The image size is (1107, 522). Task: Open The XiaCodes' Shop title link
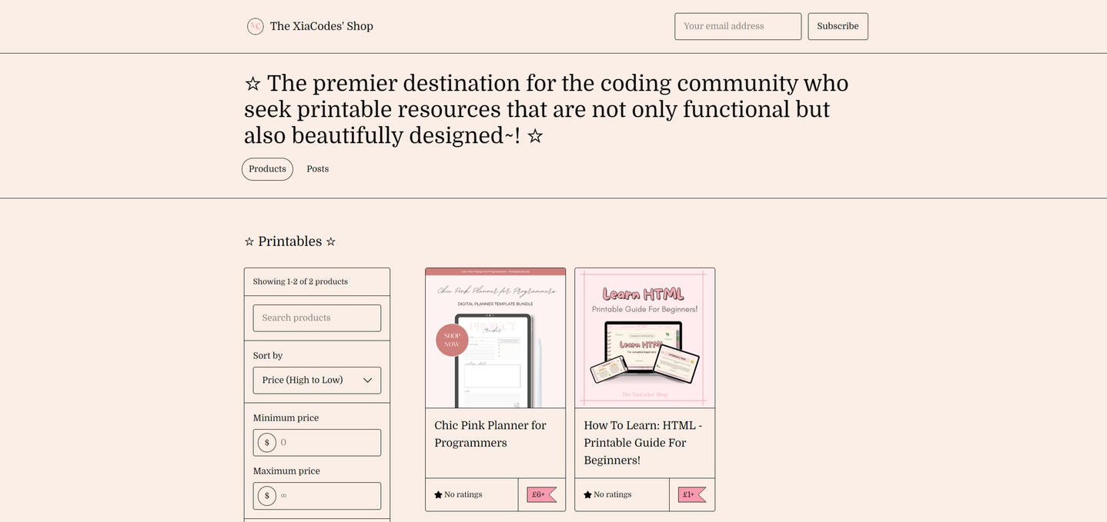(x=321, y=26)
